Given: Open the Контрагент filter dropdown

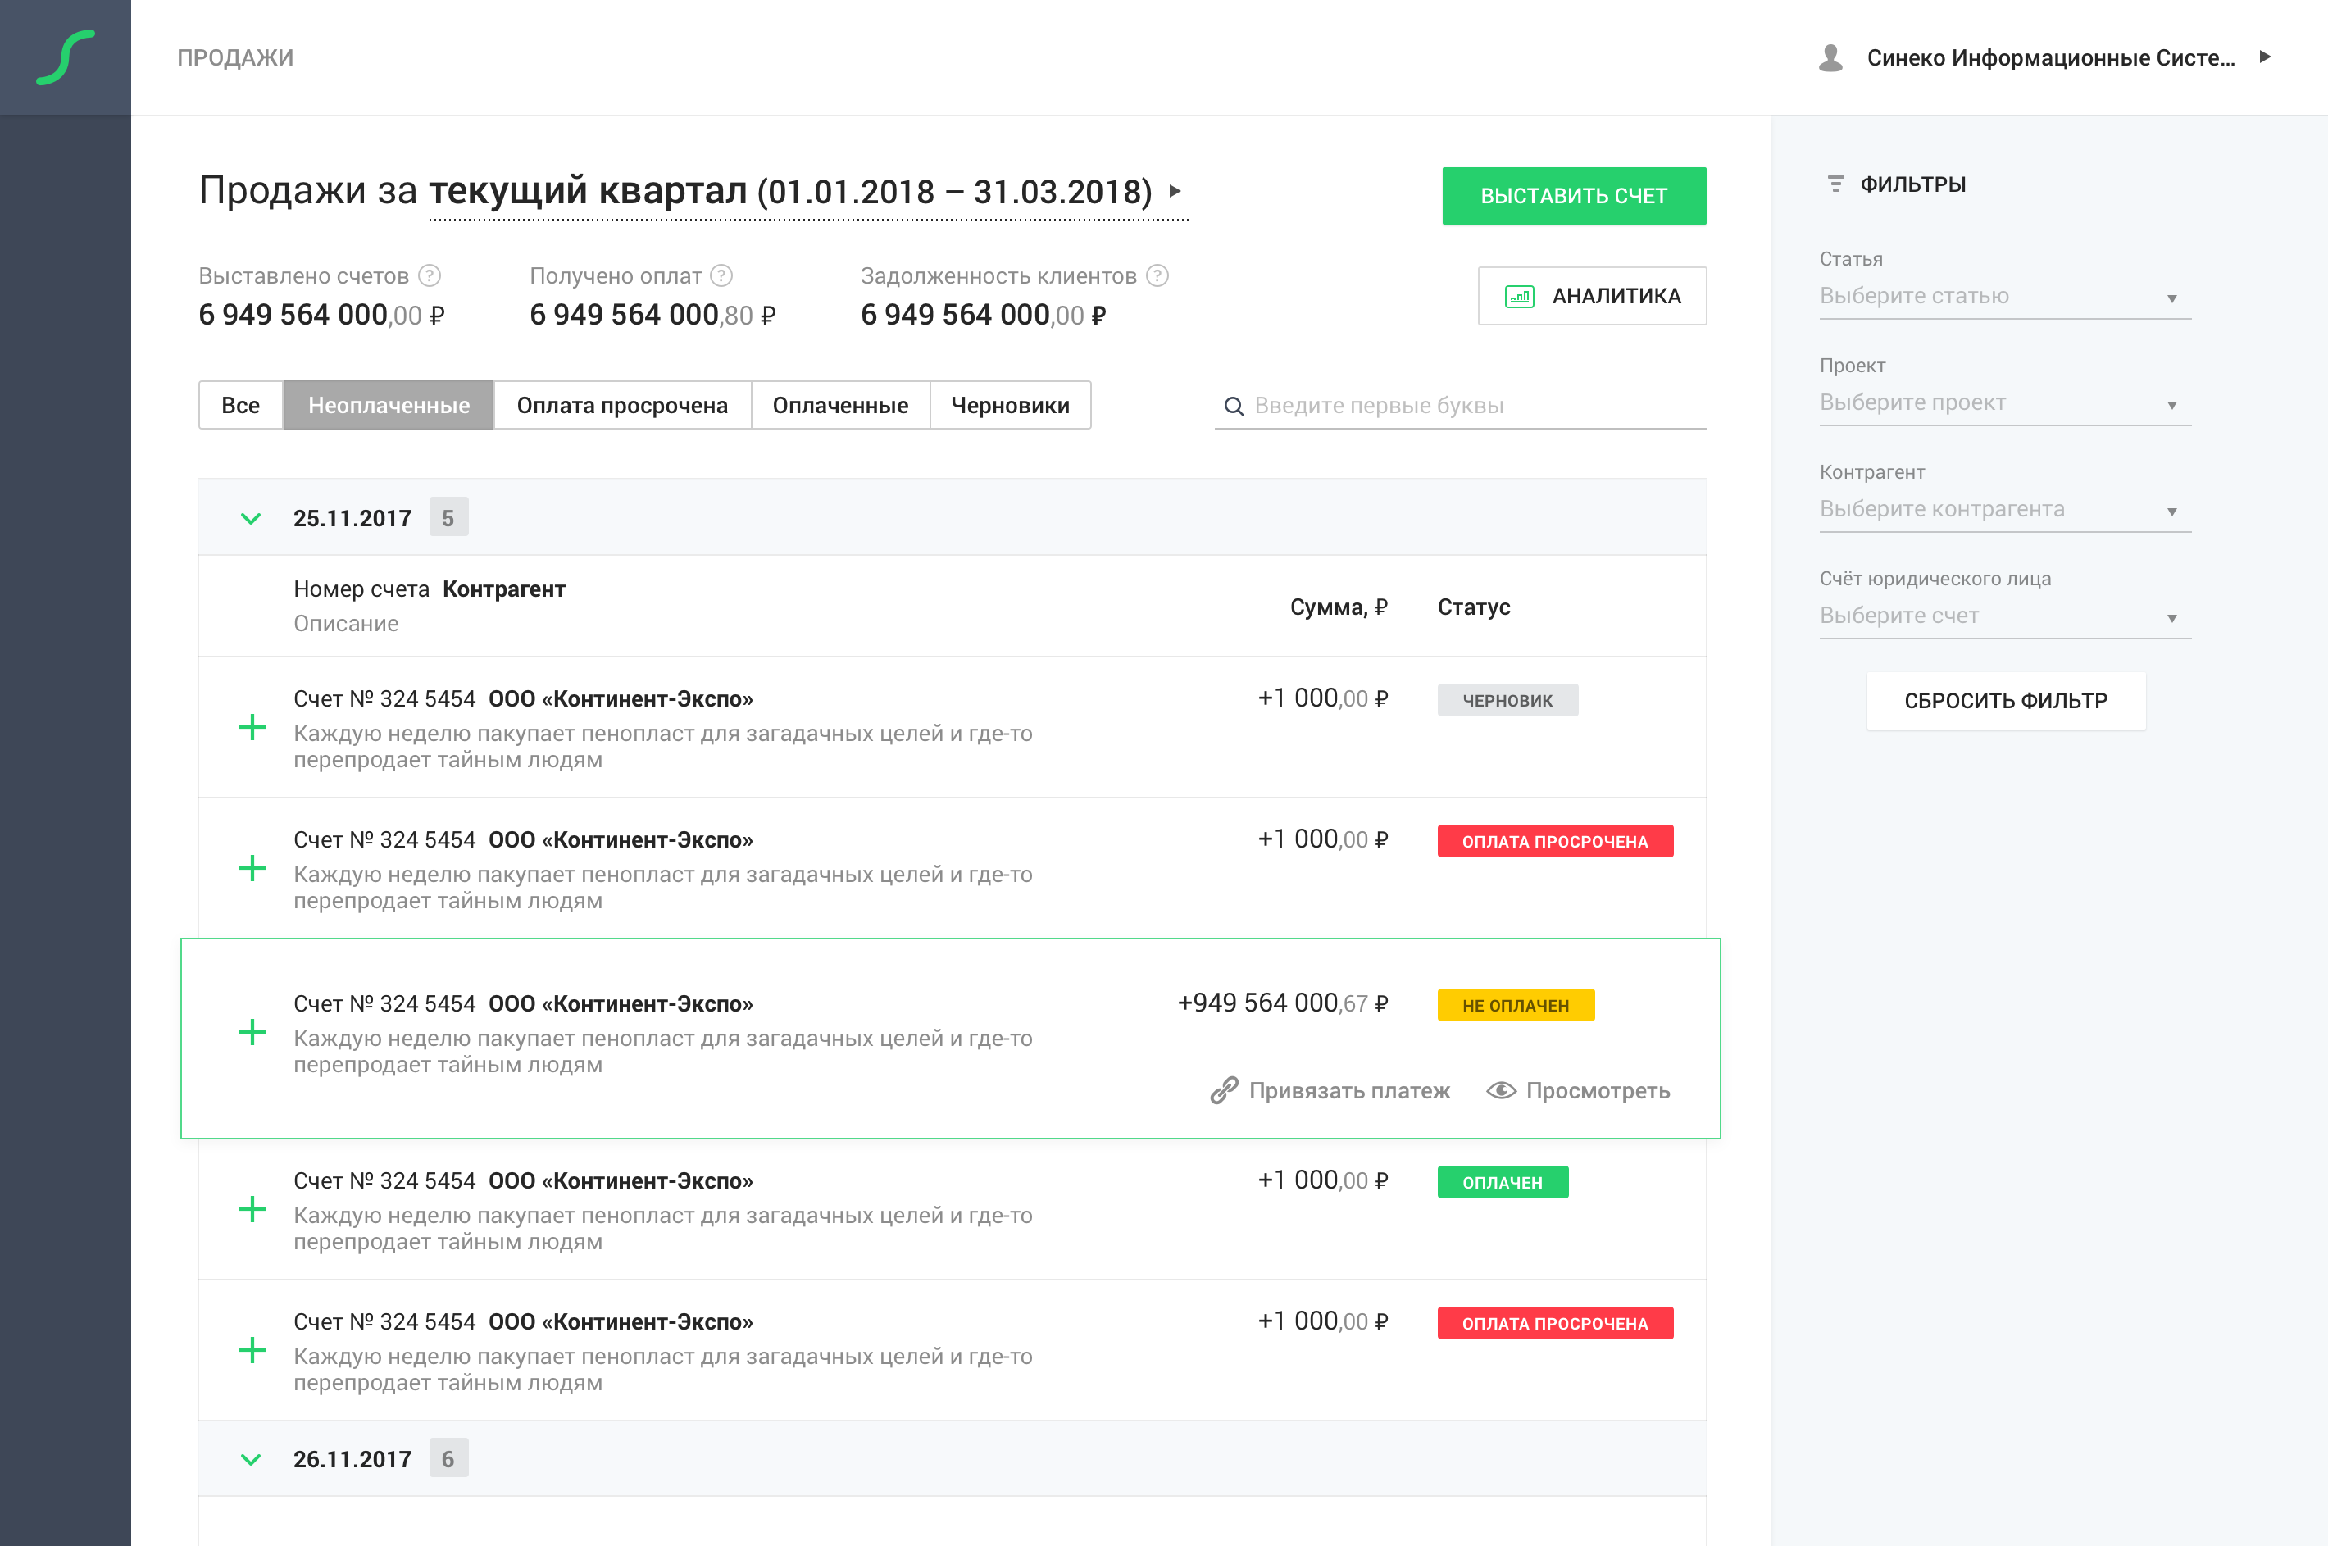Looking at the screenshot, I should click(x=2004, y=510).
